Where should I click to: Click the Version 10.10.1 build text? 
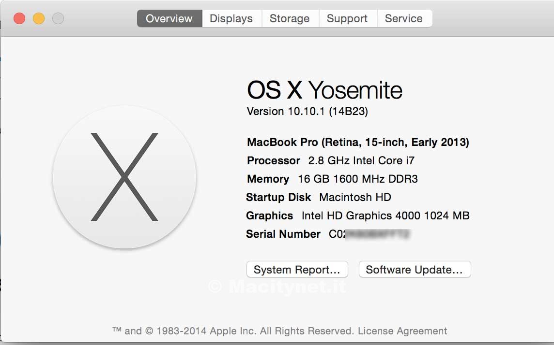coord(308,112)
